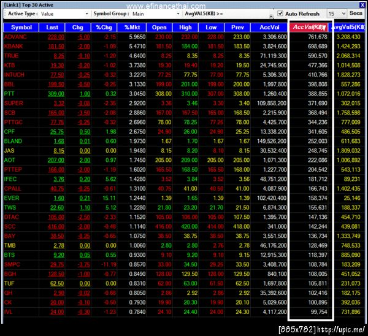
Task: Sort by the Prev column header
Action: [237, 28]
